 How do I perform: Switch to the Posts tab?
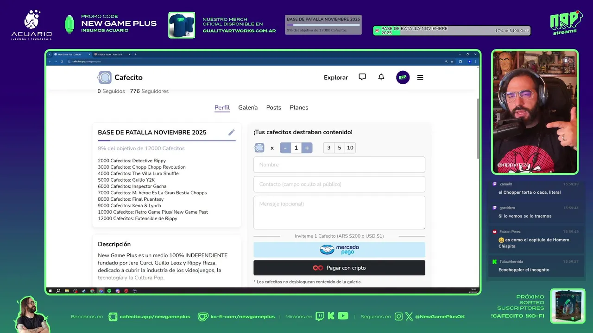[x=274, y=107]
